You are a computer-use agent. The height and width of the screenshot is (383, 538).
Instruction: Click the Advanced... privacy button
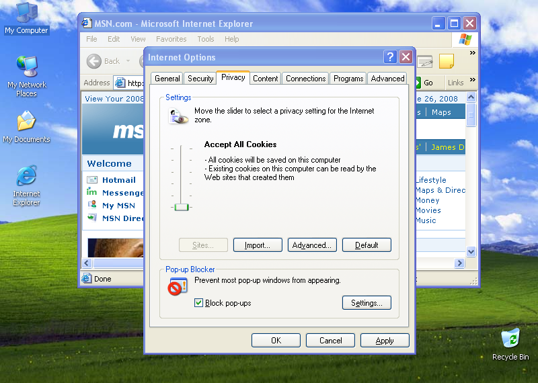[x=312, y=245]
